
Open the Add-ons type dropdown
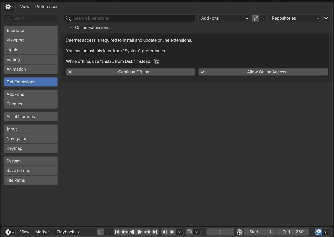224,18
